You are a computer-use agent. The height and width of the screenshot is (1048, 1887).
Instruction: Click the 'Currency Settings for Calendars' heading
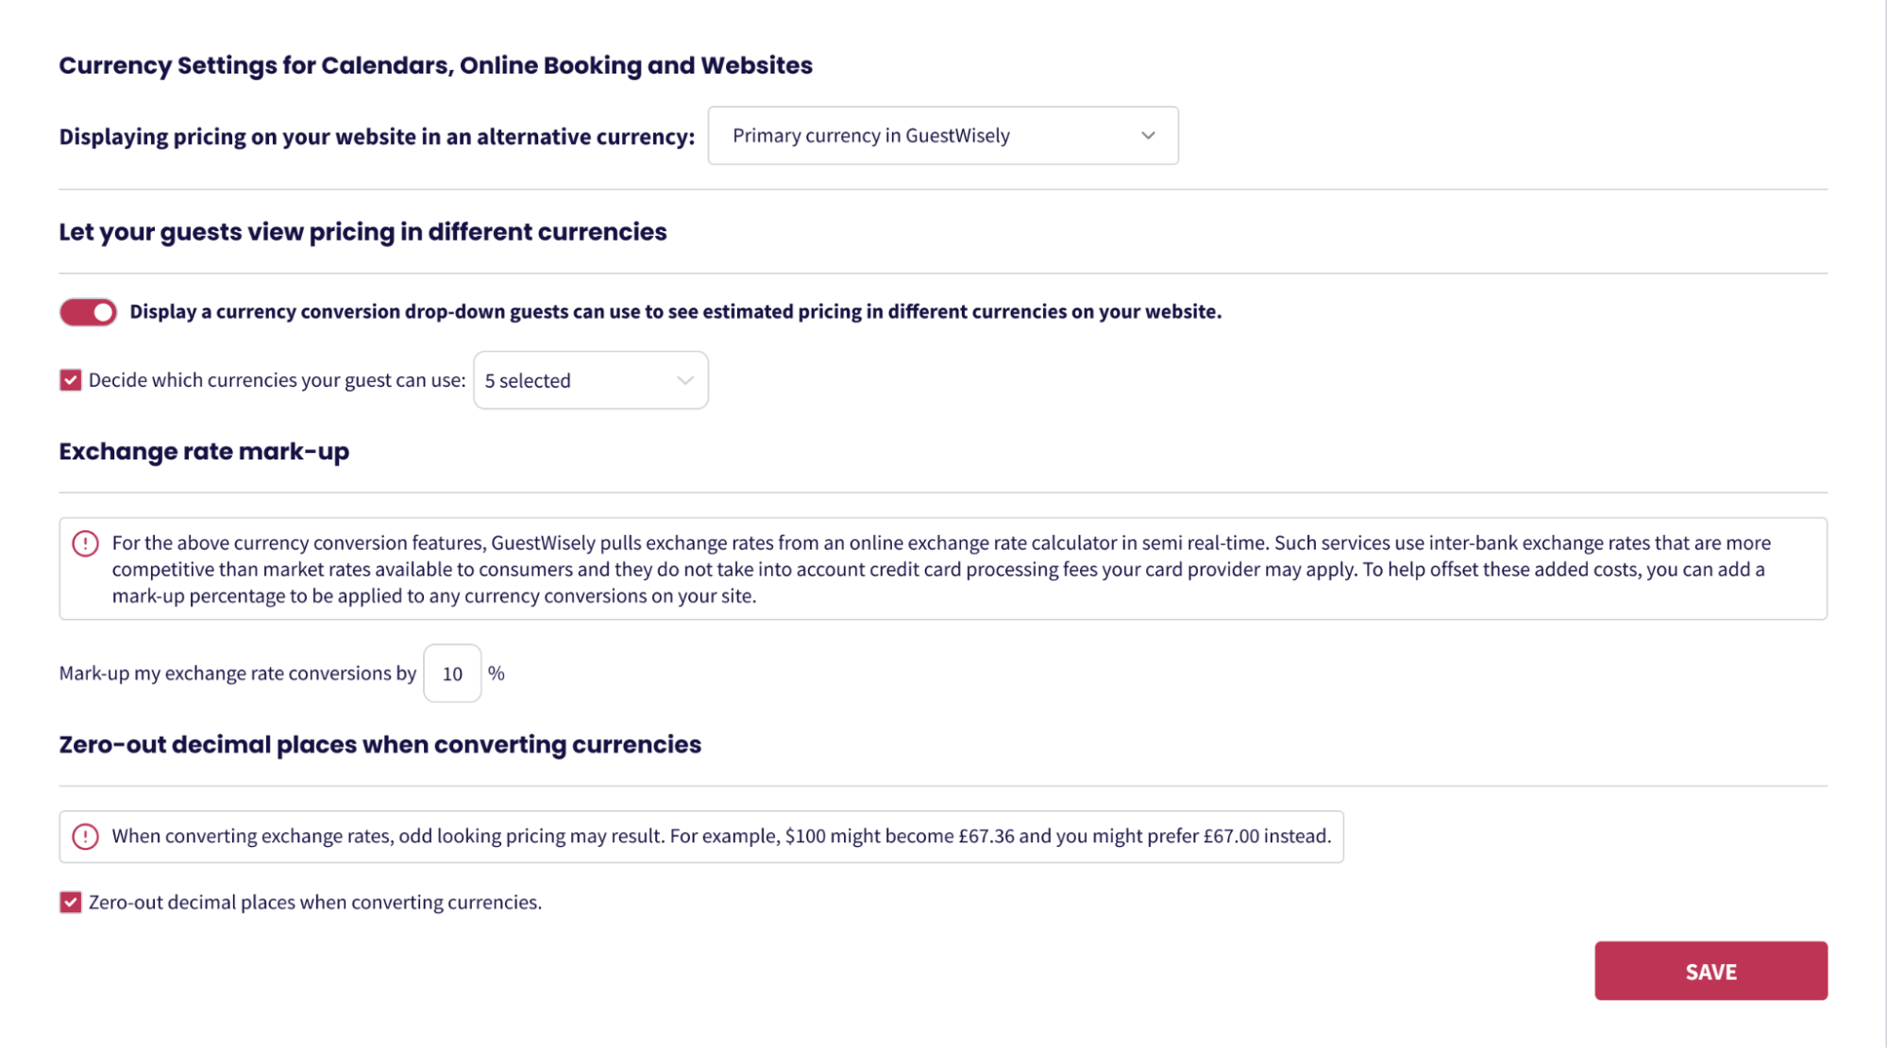click(435, 65)
